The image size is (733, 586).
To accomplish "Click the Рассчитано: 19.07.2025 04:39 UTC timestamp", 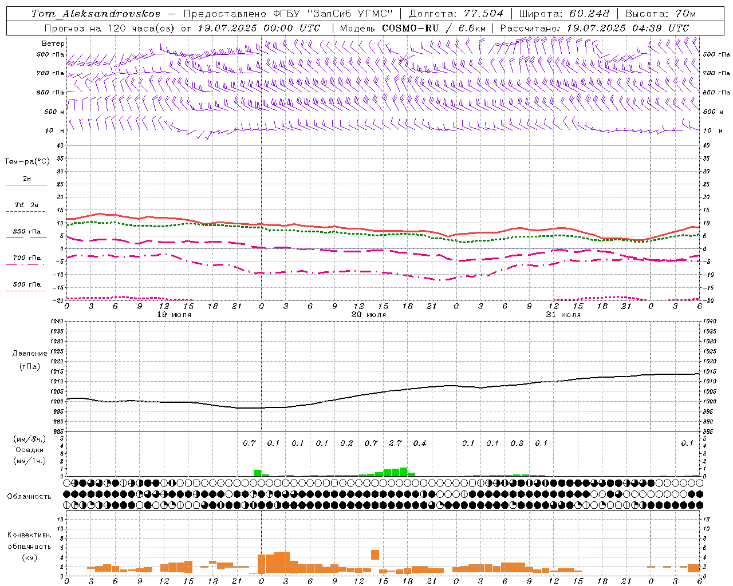I will point(594,27).
